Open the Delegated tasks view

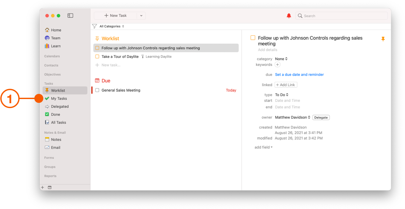tap(59, 106)
